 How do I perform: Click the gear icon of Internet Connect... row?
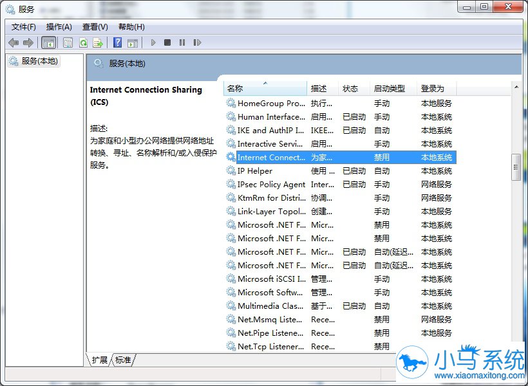(x=231, y=157)
